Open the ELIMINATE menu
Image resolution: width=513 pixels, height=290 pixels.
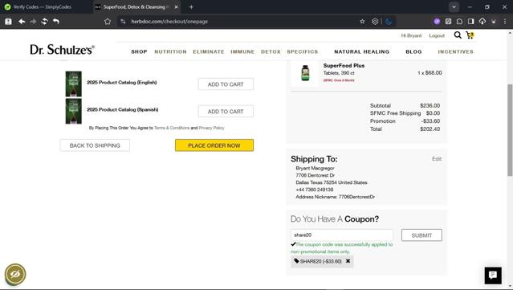209,51
